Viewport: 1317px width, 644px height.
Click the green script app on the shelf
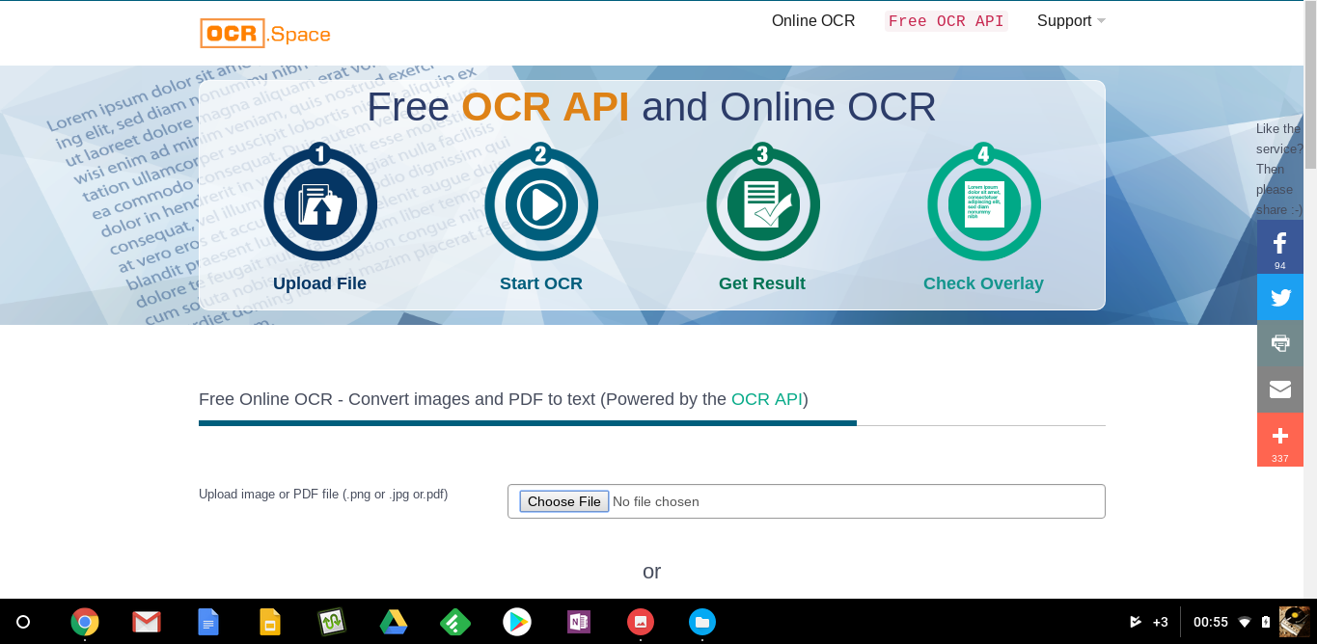point(332,622)
